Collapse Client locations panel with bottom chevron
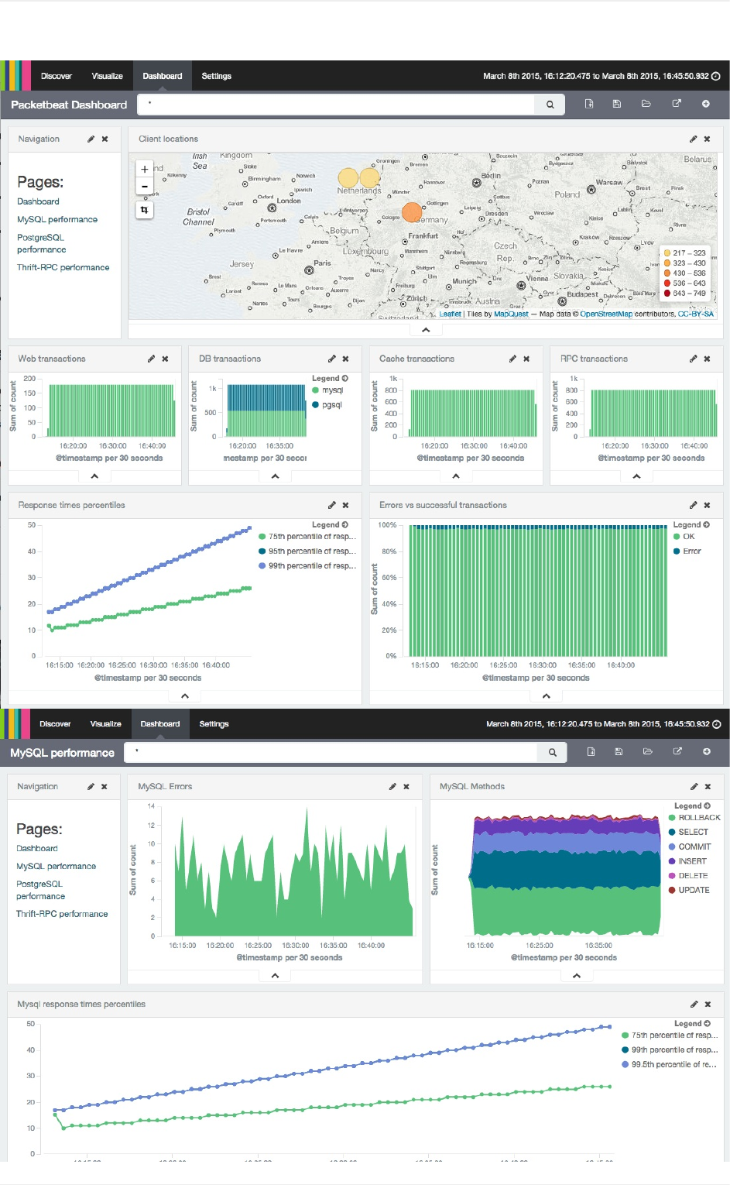This screenshot has height=1185, width=730. point(426,330)
